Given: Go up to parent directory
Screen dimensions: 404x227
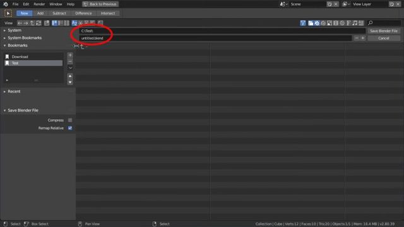Looking at the screenshot, I should tap(32, 23).
